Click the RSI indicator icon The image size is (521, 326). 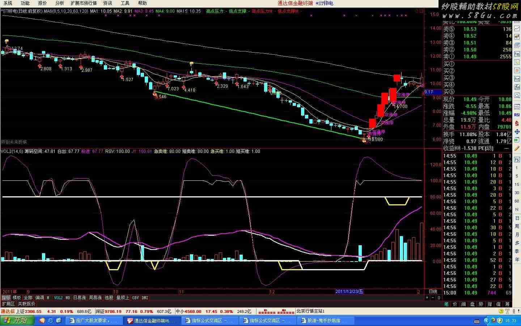point(517,115)
